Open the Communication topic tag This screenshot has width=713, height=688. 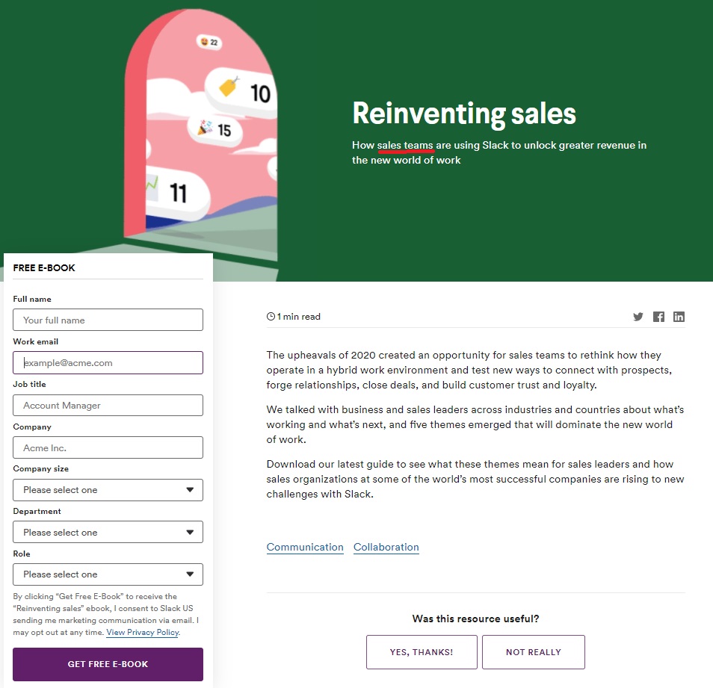305,547
